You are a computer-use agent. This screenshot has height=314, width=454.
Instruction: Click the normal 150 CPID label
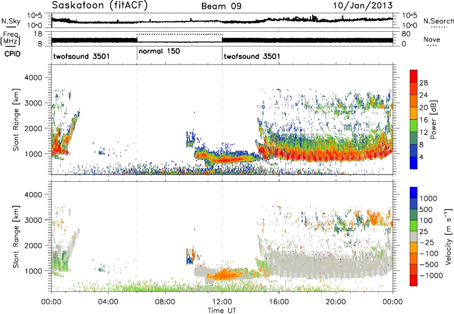[x=159, y=51]
